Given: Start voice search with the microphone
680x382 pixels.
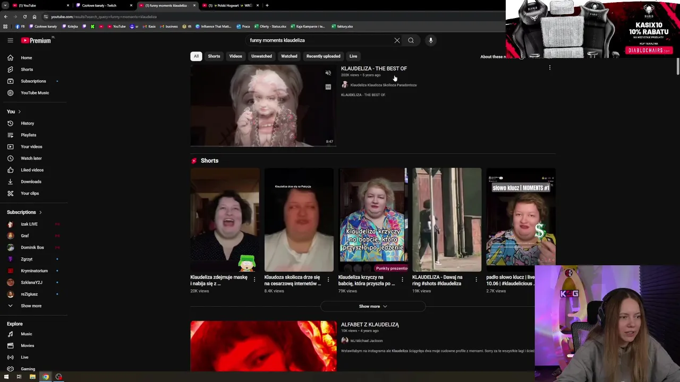Looking at the screenshot, I should point(431,40).
